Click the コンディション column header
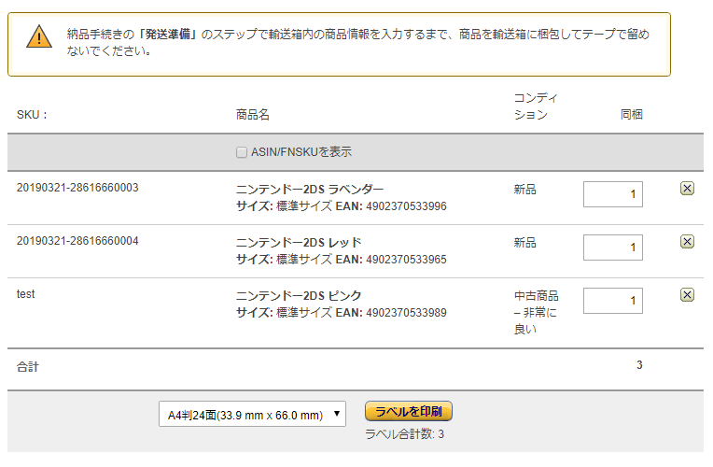 pos(536,106)
